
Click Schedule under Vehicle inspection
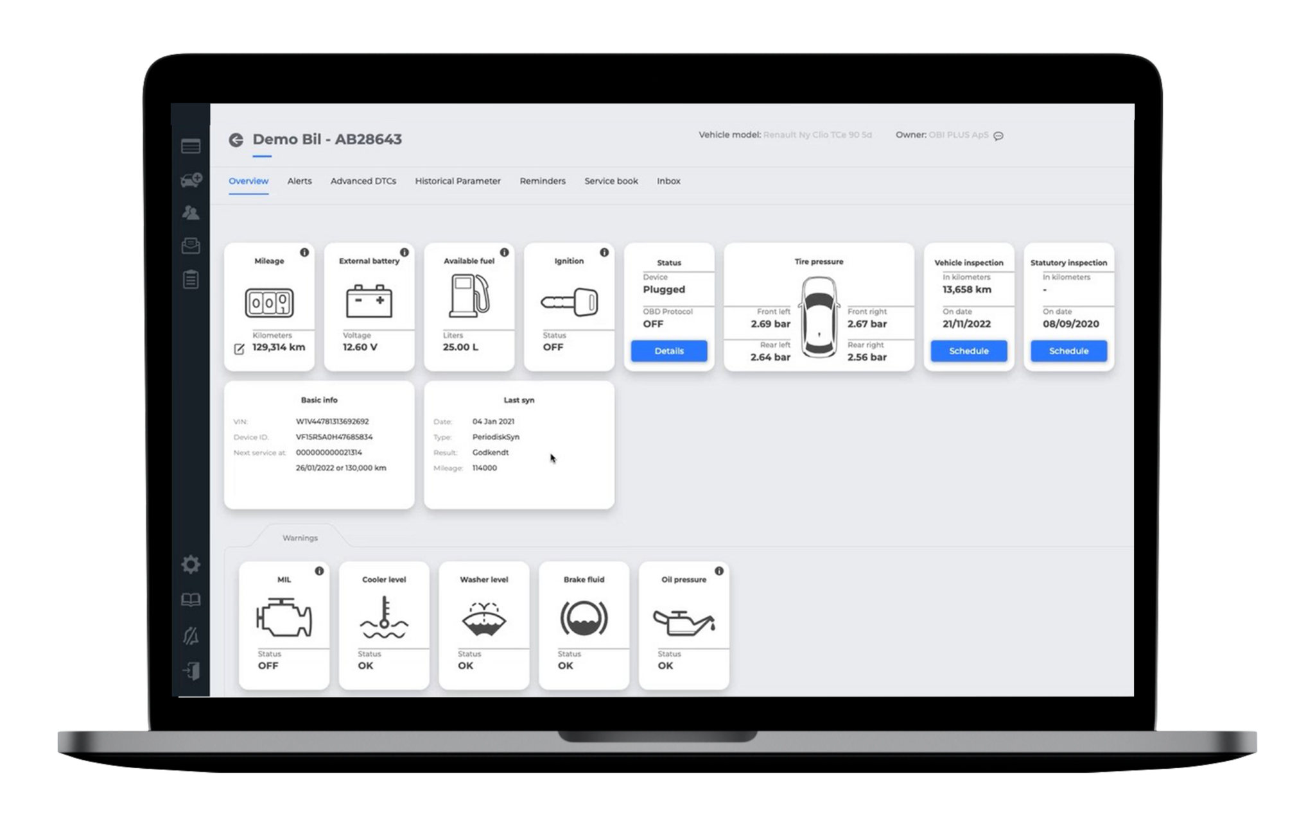[968, 351]
